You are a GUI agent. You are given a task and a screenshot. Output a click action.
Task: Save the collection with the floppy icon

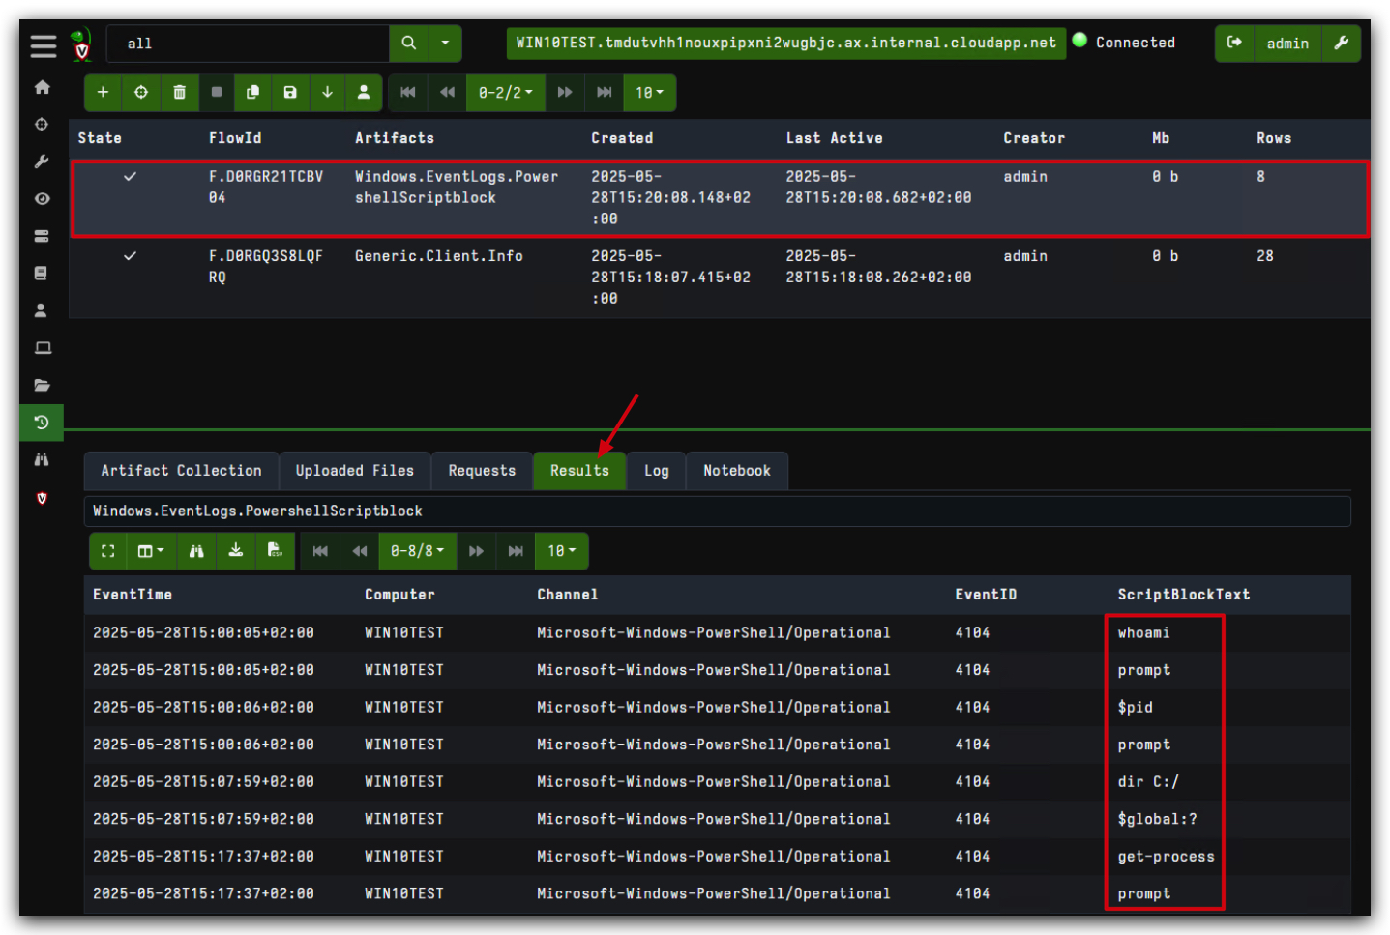click(290, 92)
